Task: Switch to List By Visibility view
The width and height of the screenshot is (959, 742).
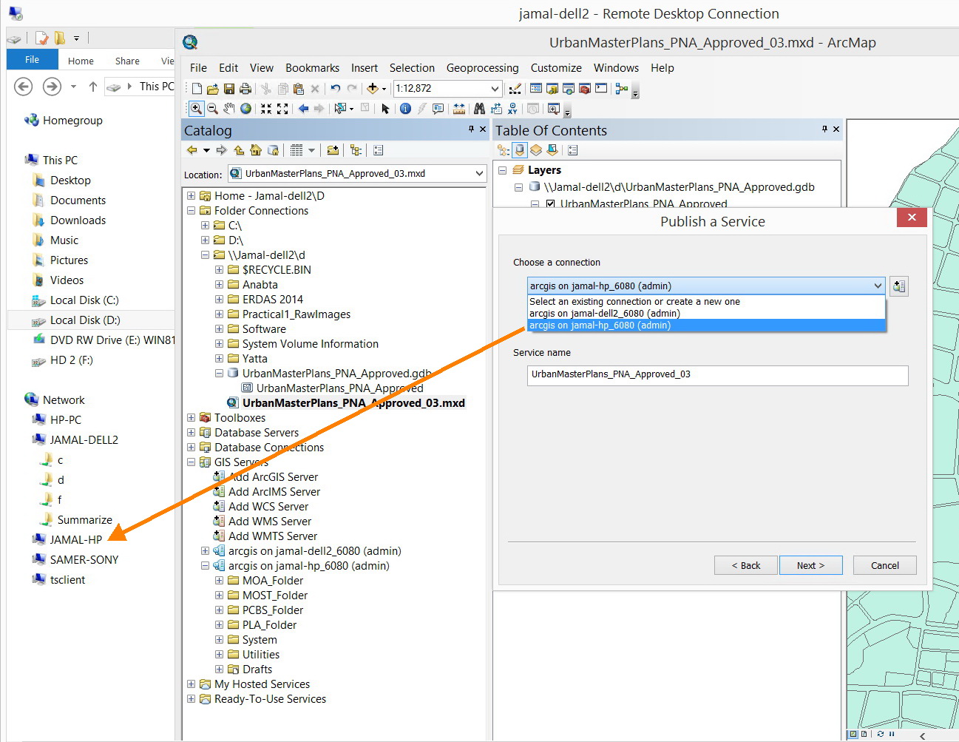Action: (536, 150)
